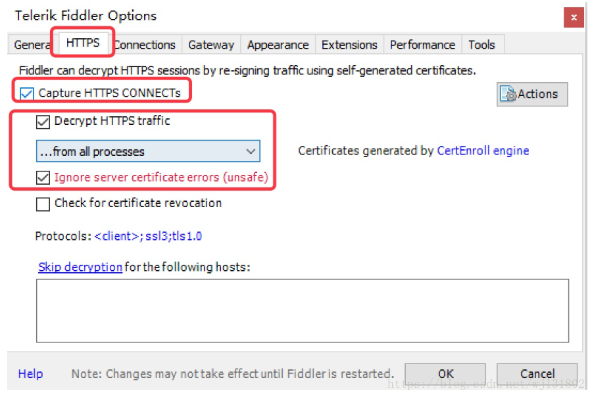Click the protocols list link
Viewport: 592px width, 397px height.
148,236
